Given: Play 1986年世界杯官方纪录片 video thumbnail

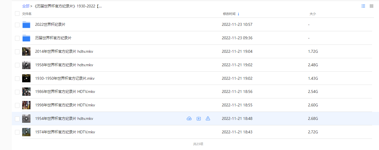Looking at the screenshot, I should click(x=26, y=92).
